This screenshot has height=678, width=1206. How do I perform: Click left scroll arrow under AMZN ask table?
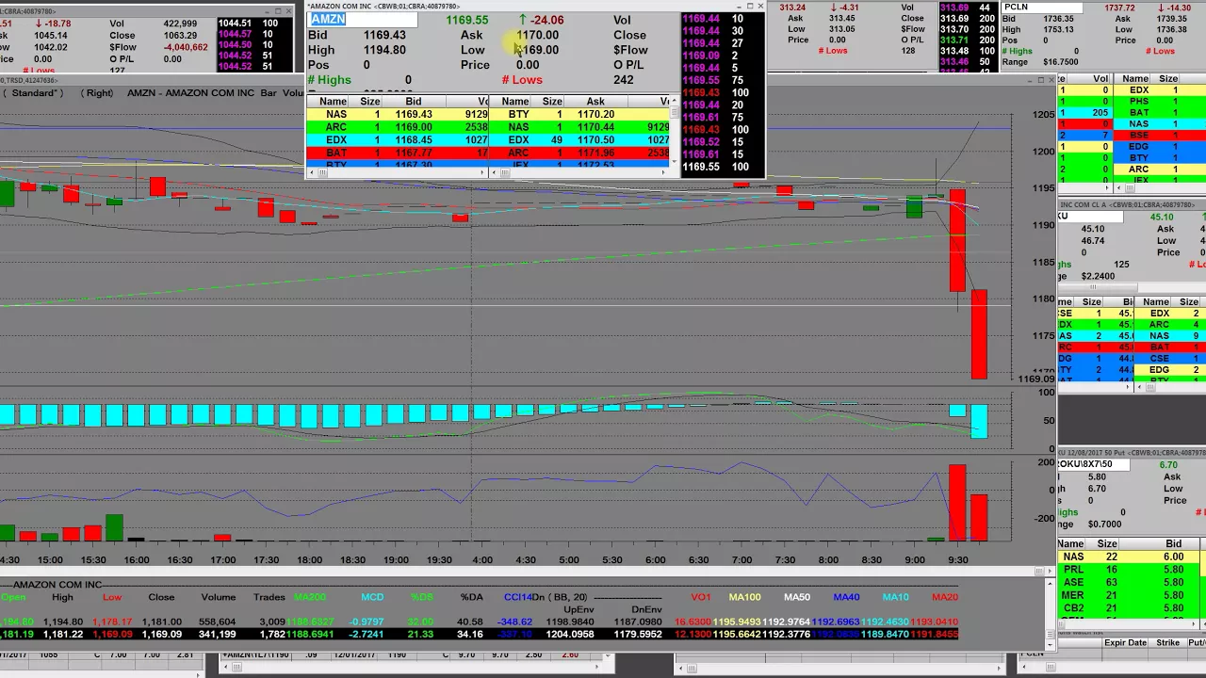pyautogui.click(x=493, y=172)
